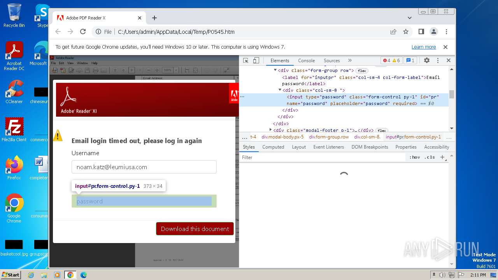Open the DevTools three-dot customize menu
The width and height of the screenshot is (498, 280).
[x=438, y=60]
